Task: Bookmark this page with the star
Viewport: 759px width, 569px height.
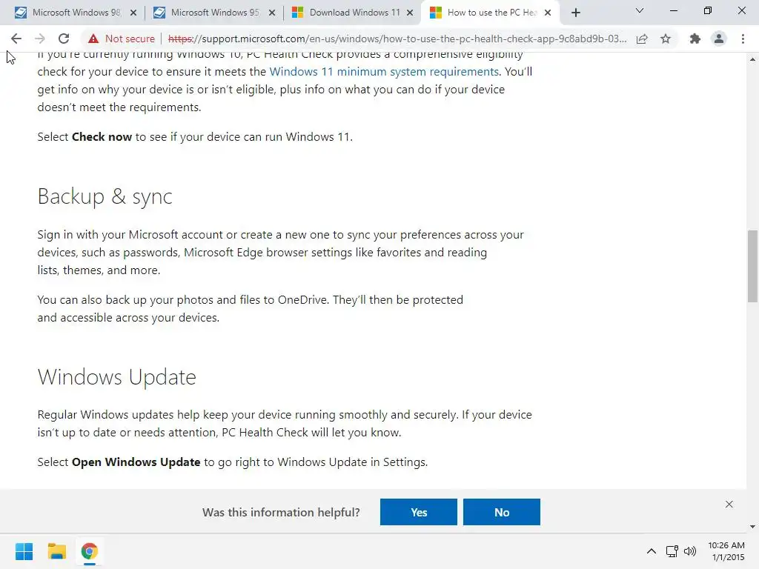Action: click(x=666, y=39)
